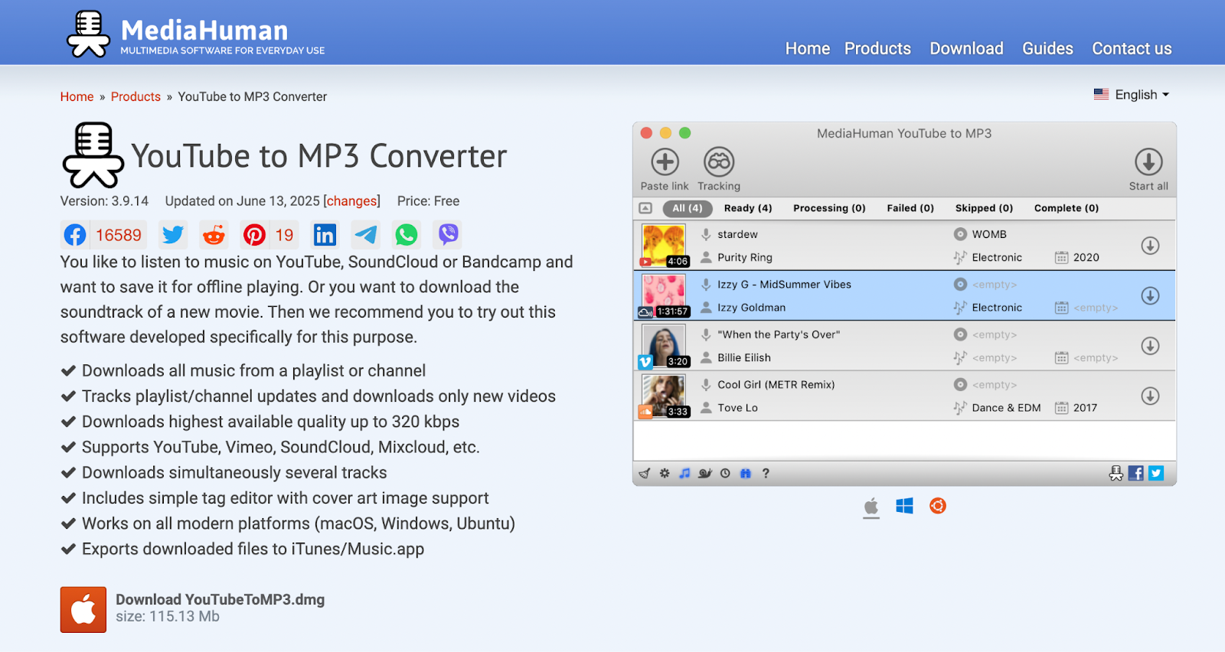Click the Facebook share count 16589
The width and height of the screenshot is (1225, 652).
point(118,235)
